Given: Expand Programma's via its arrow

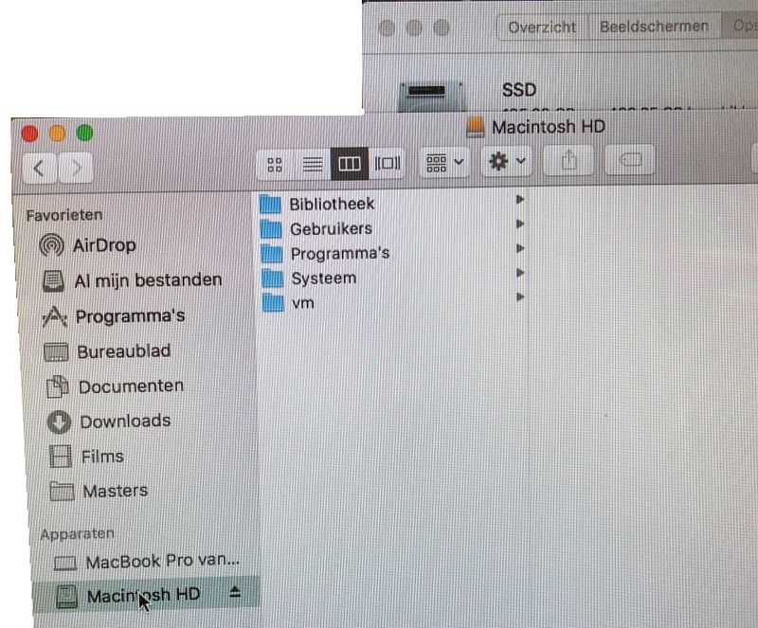Looking at the screenshot, I should tap(519, 248).
